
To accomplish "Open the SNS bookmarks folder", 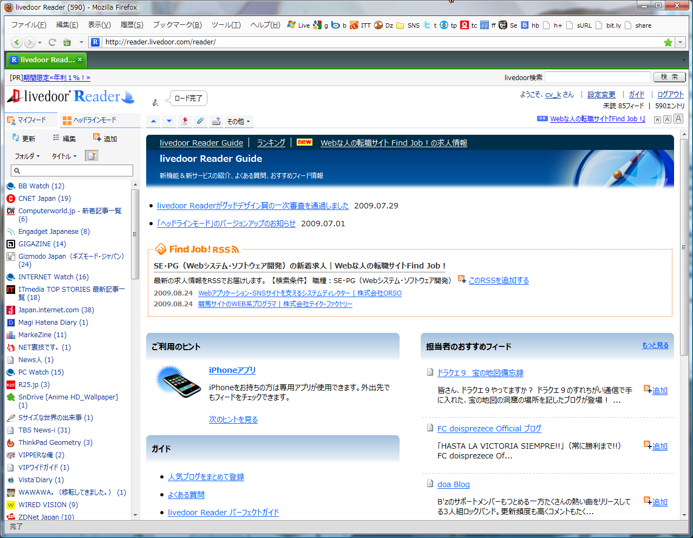I will [x=408, y=25].
